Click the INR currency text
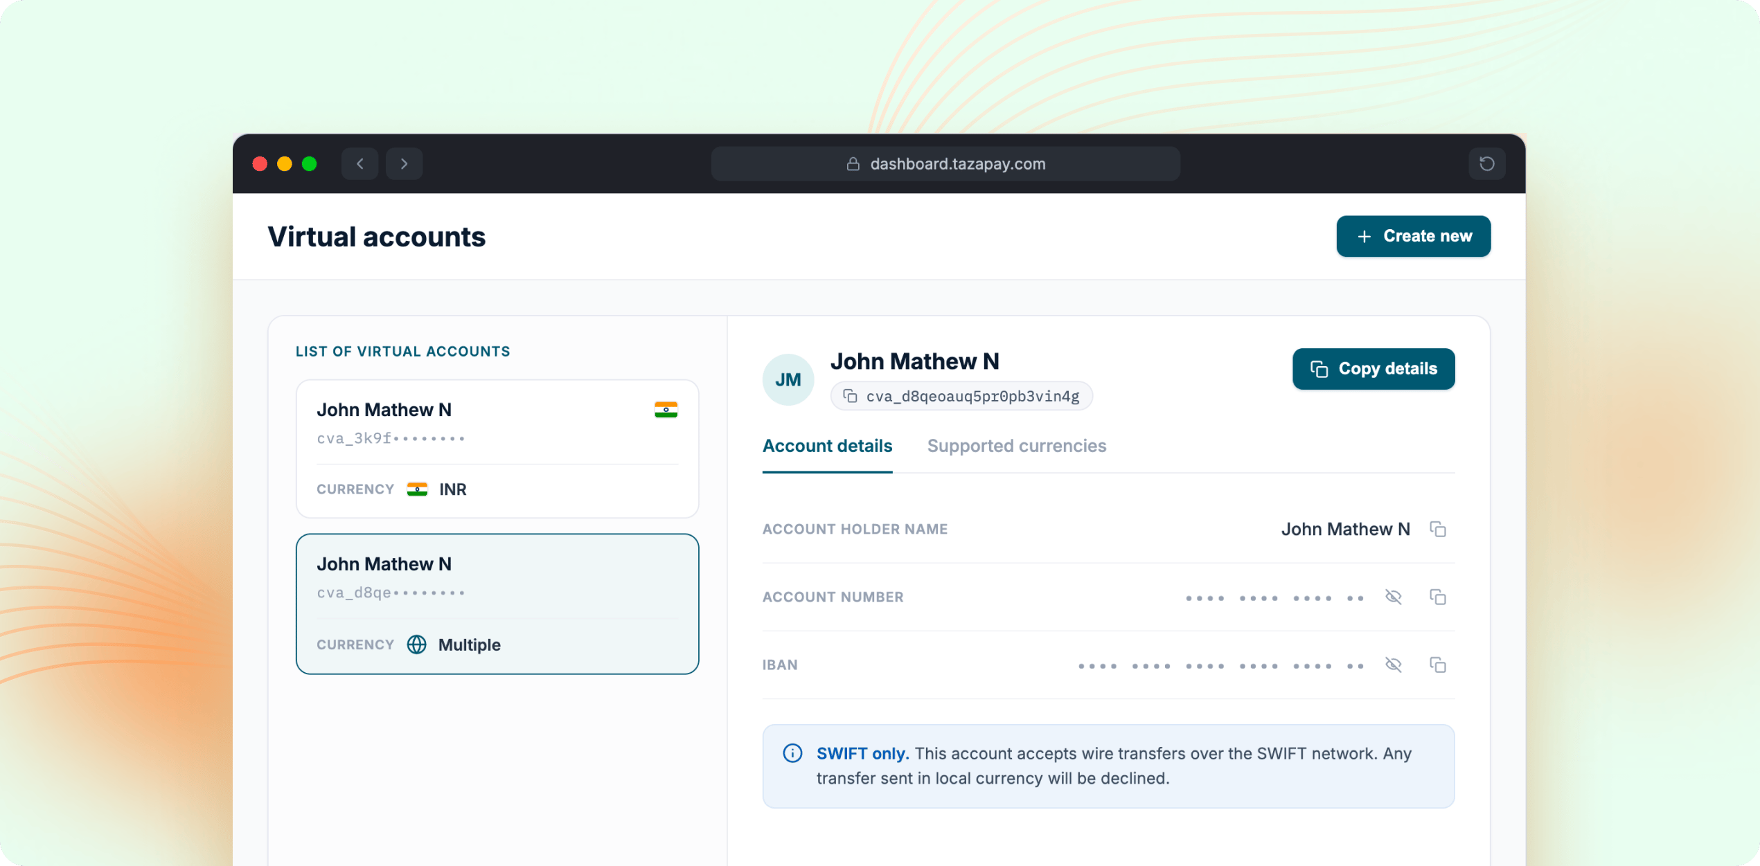Viewport: 1760px width, 866px height. coord(453,489)
